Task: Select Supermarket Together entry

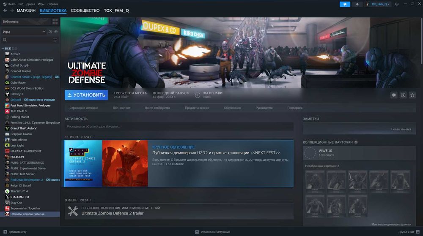Action: pyautogui.click(x=25, y=208)
